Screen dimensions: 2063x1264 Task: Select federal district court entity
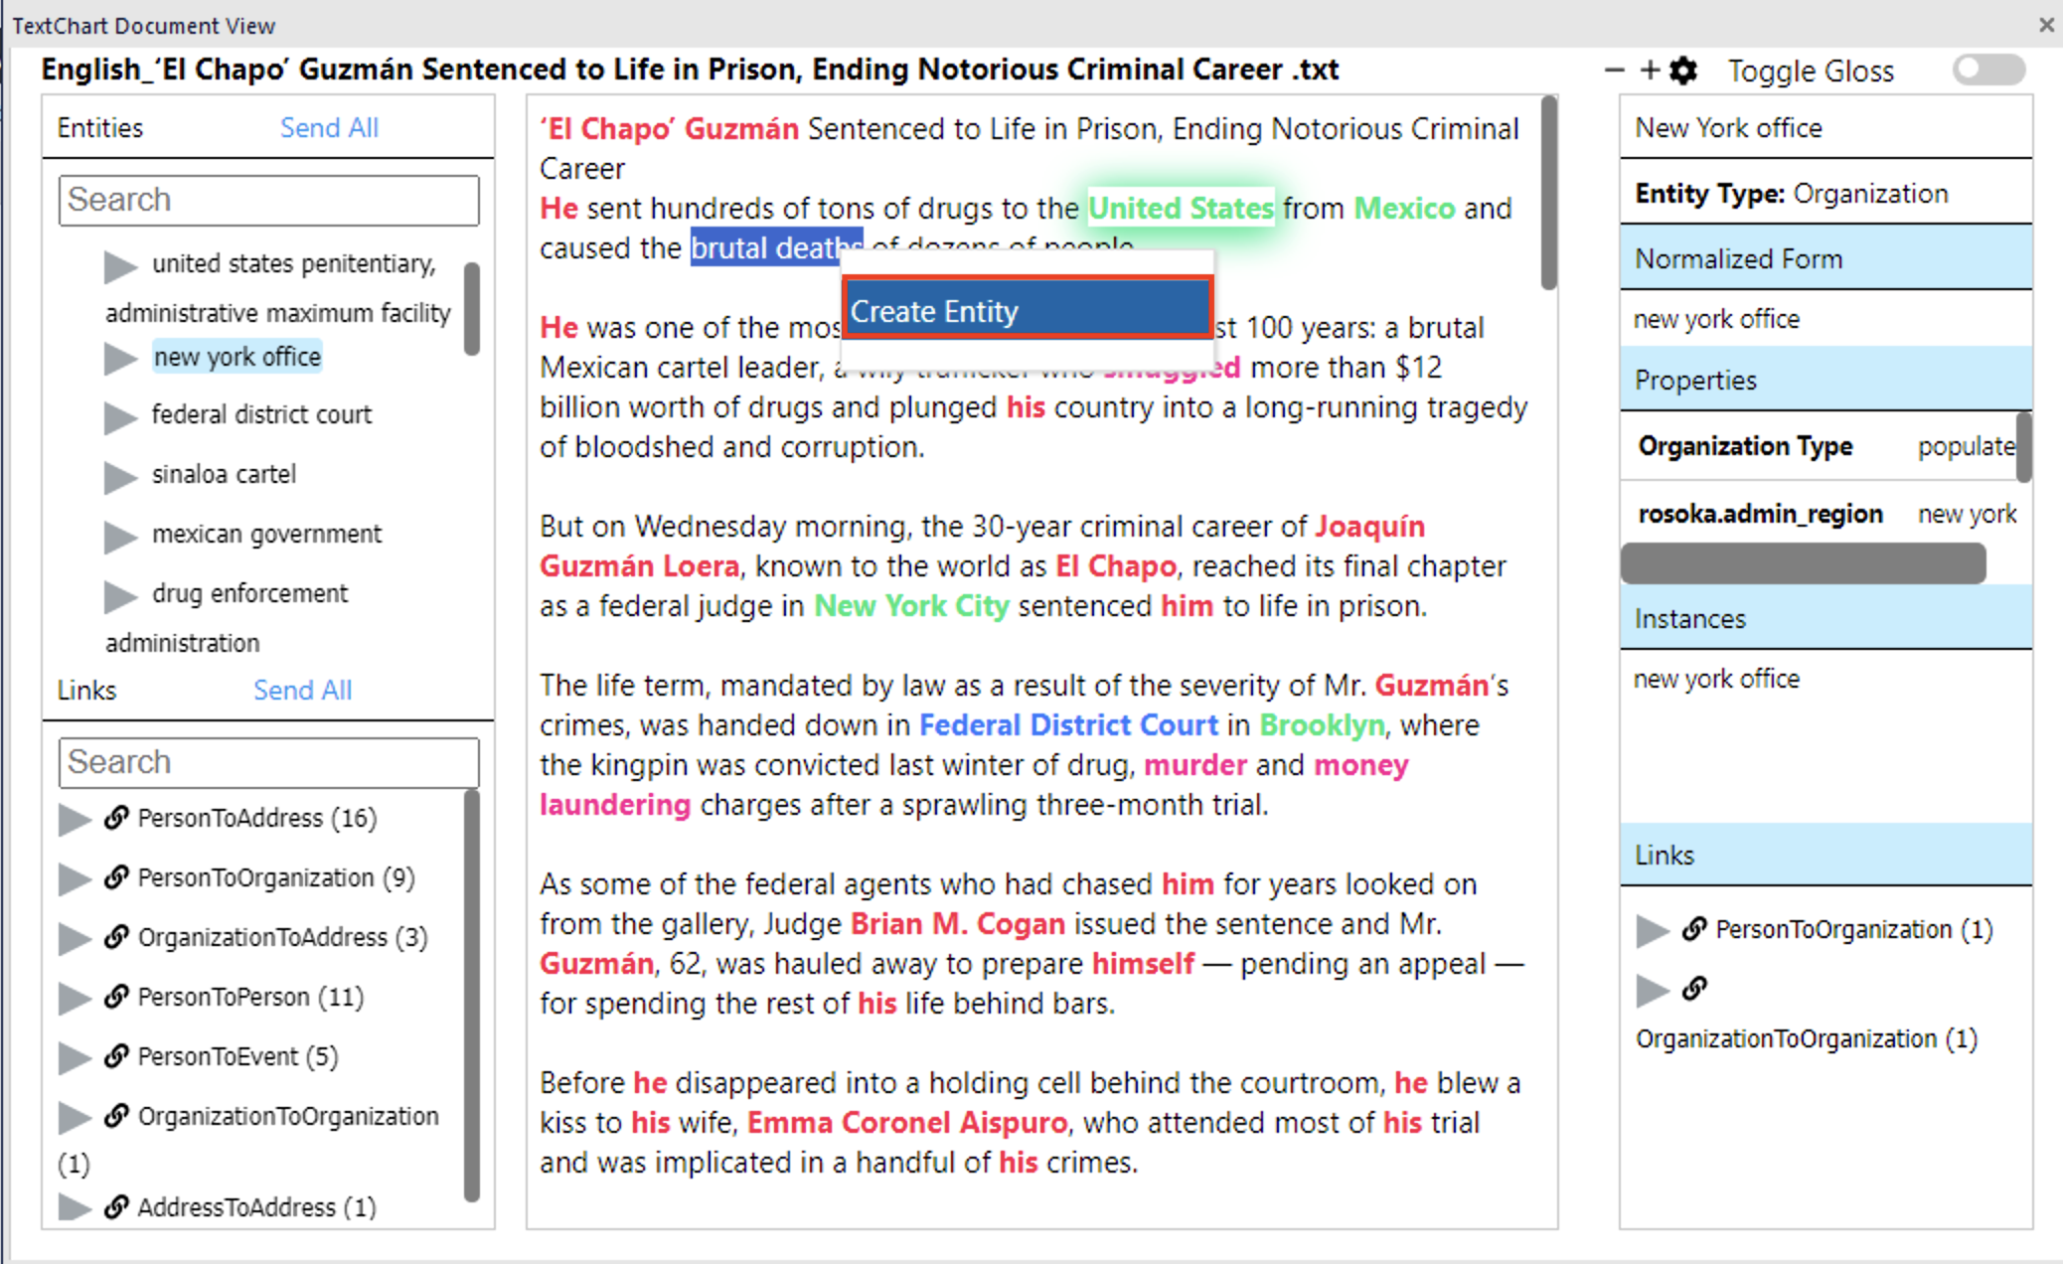(x=261, y=414)
